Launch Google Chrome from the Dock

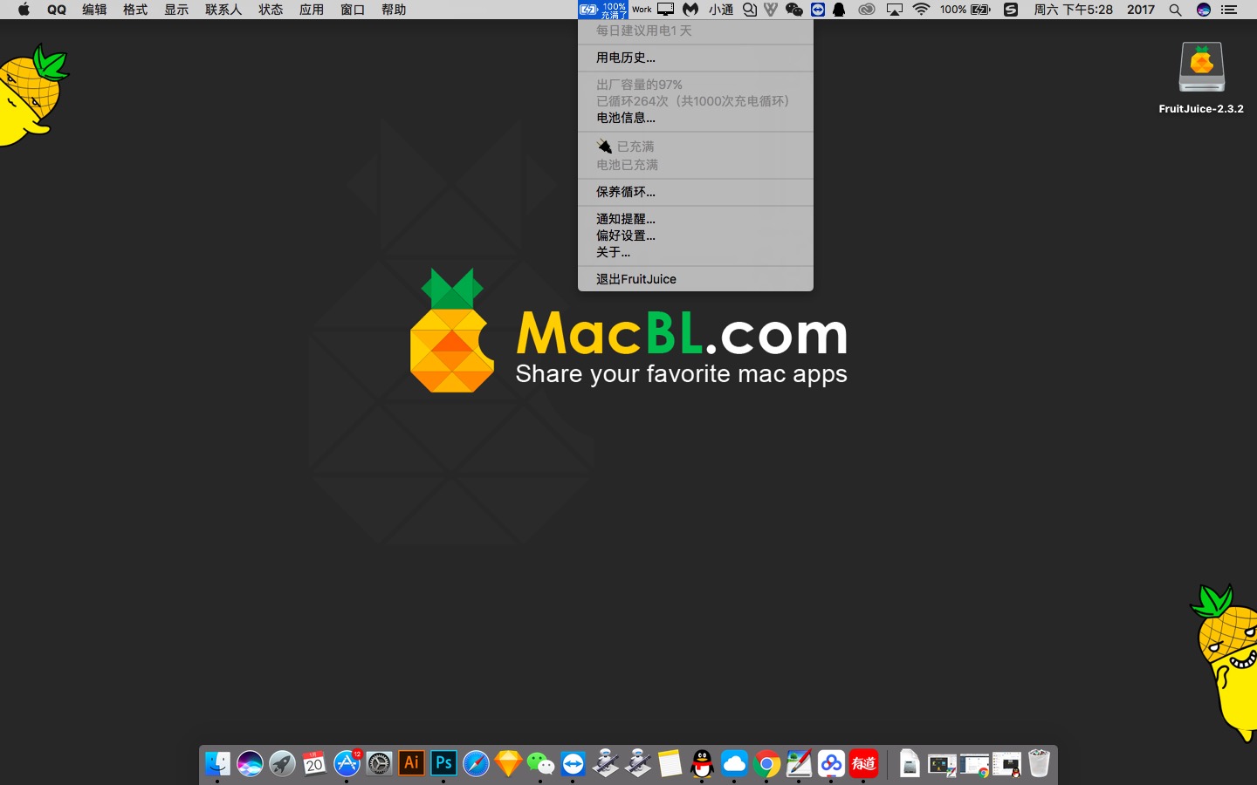(x=766, y=764)
